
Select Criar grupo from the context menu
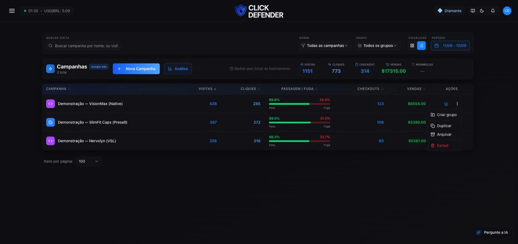point(444,115)
